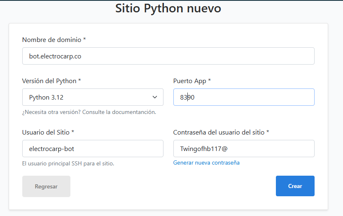Open the Versión del Python dropdown
Image resolution: width=343 pixels, height=216 pixels.
(93, 97)
